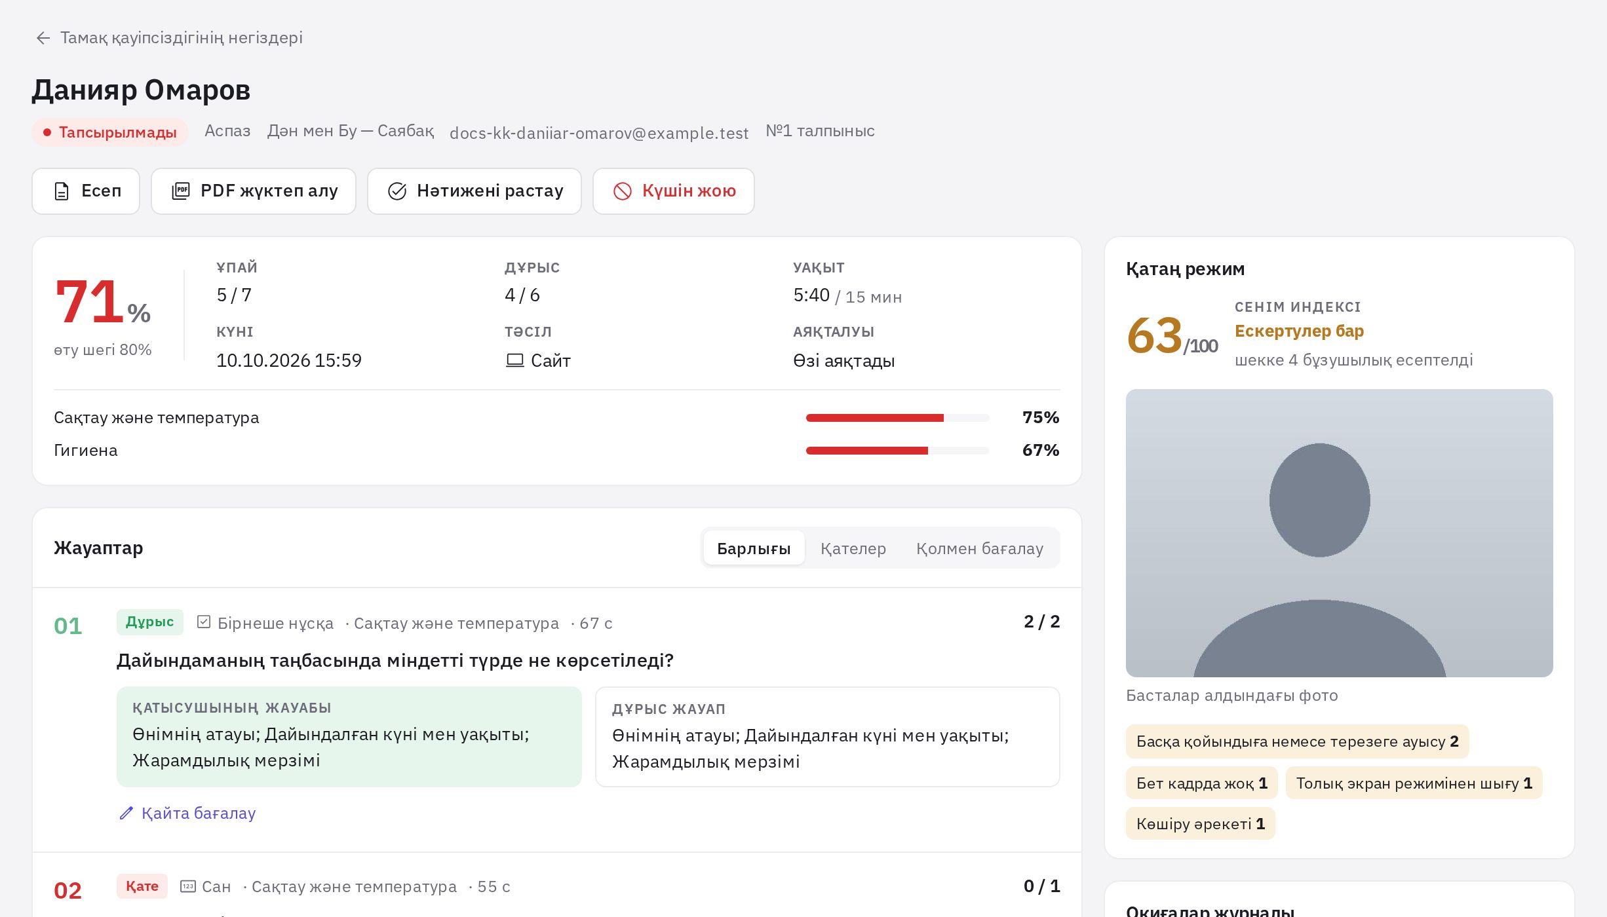This screenshot has width=1607, height=917.
Task: Click the Гигиена progress bar
Action: coord(898,451)
